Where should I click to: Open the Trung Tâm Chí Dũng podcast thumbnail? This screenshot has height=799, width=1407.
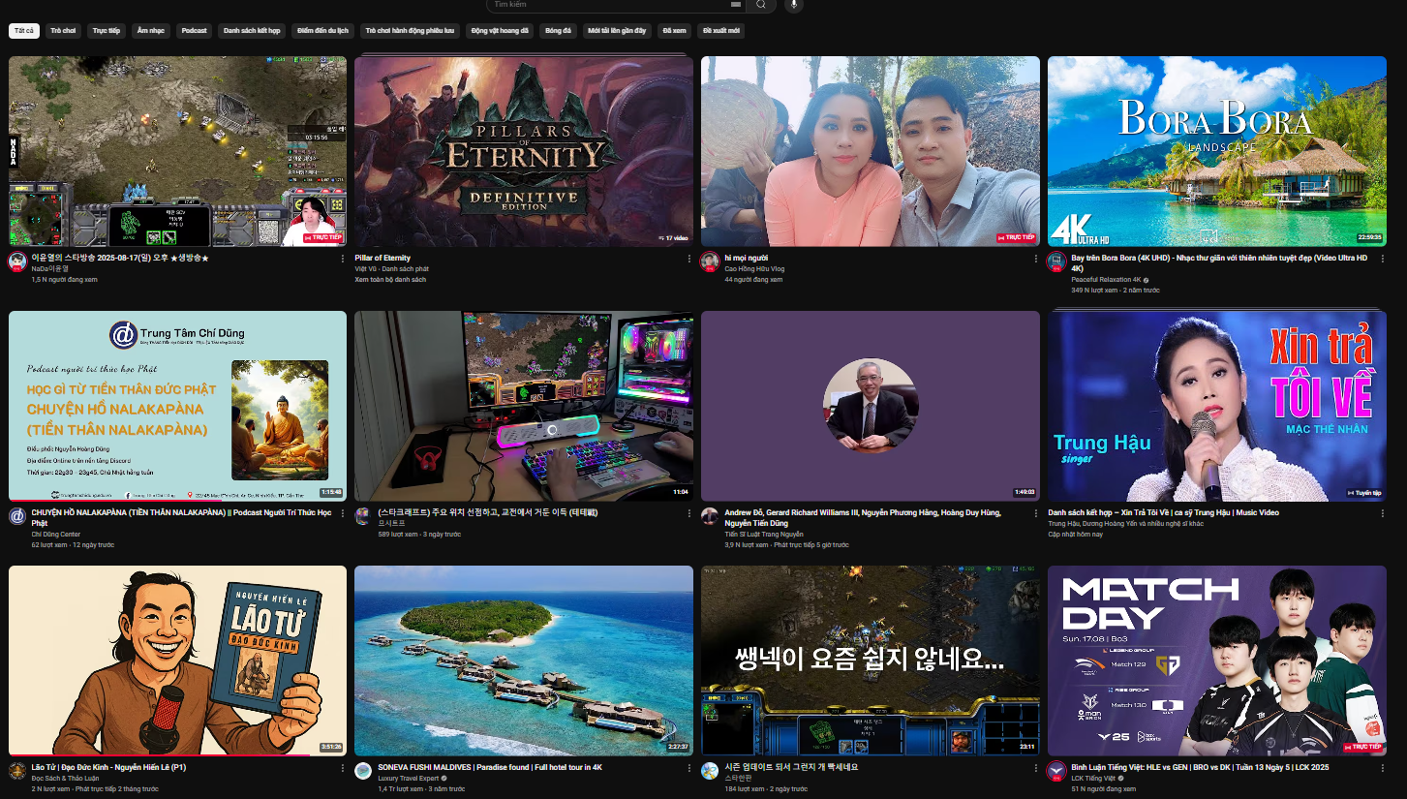coord(177,406)
